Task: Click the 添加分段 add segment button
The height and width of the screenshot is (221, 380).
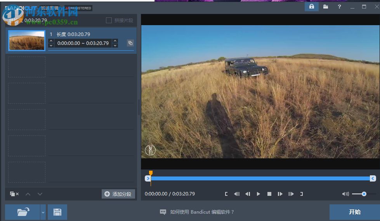Action: pos(118,194)
